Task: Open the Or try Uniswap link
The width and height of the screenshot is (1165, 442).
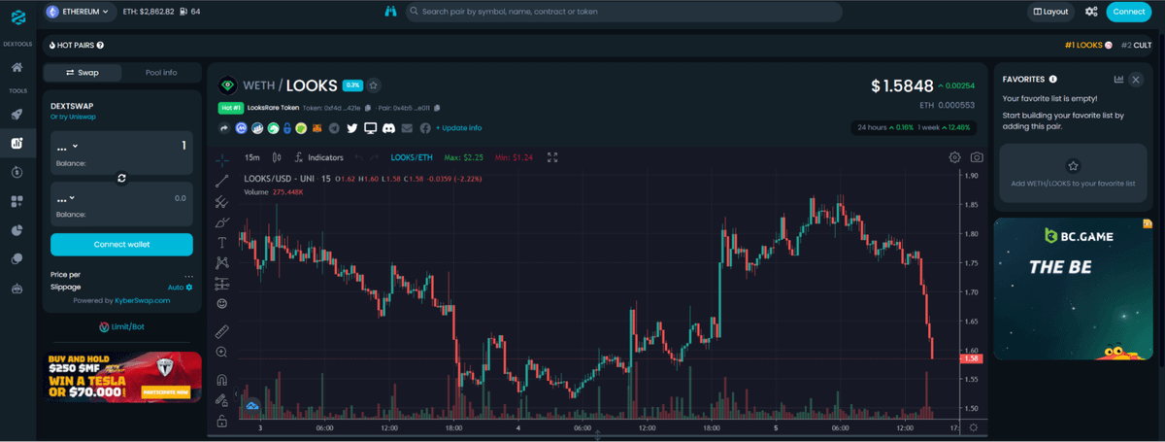Action: [73, 117]
